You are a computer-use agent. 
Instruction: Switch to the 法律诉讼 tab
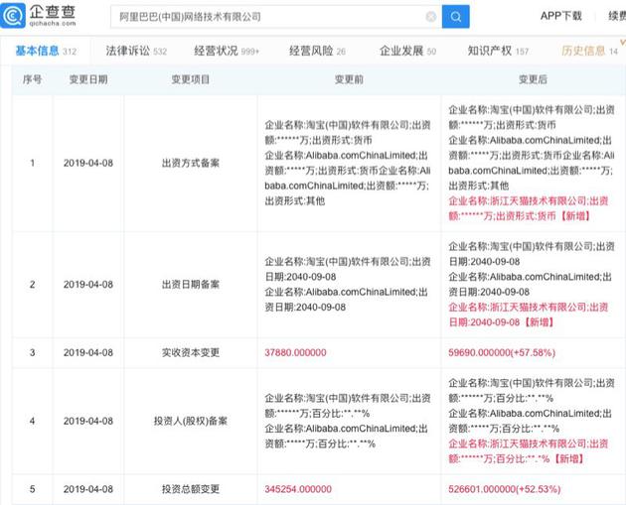[x=136, y=51]
